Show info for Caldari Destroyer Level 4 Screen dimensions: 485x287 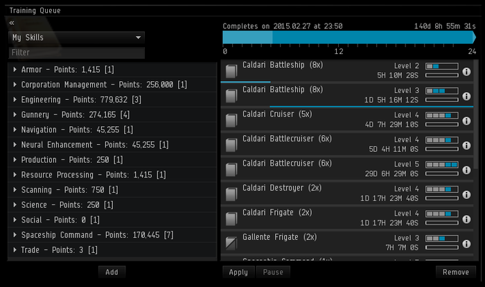click(x=466, y=195)
